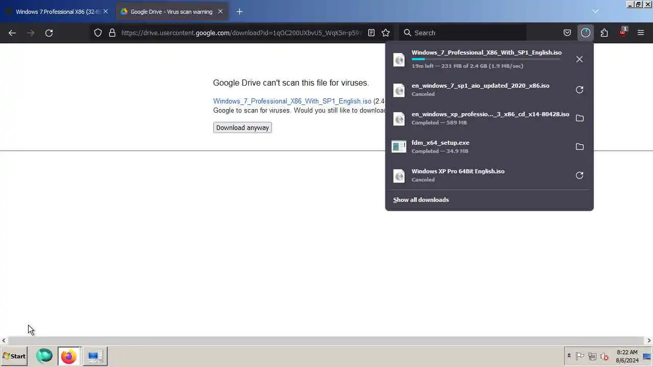The image size is (653, 367).
Task: Show en_windows_xp_professional ISO in folder
Action: point(580,118)
